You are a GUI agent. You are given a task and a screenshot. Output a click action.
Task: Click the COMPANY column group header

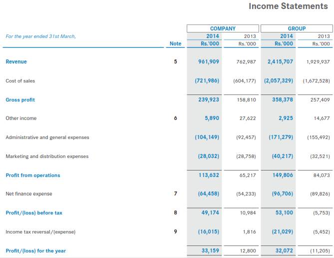[x=223, y=28]
